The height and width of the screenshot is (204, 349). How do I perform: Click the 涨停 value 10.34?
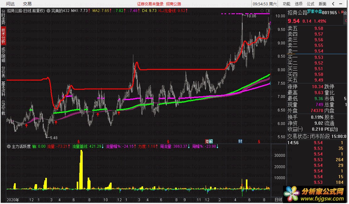tap(317, 87)
